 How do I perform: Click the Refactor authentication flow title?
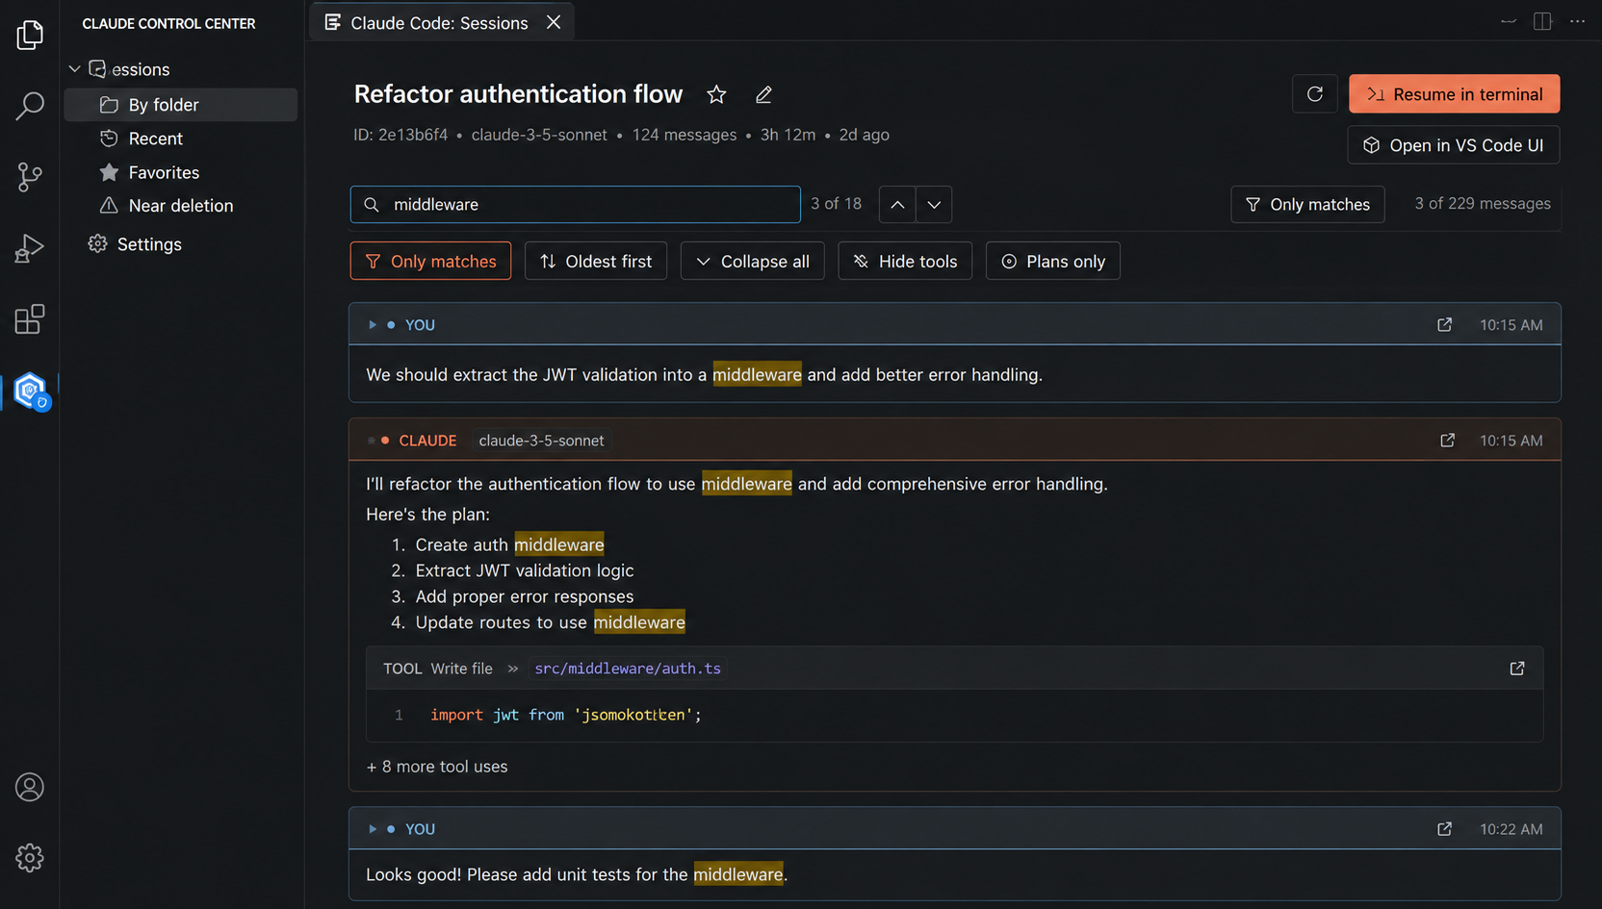click(519, 94)
